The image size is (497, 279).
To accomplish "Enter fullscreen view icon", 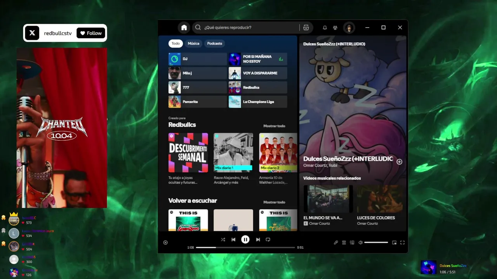I will (x=402, y=243).
